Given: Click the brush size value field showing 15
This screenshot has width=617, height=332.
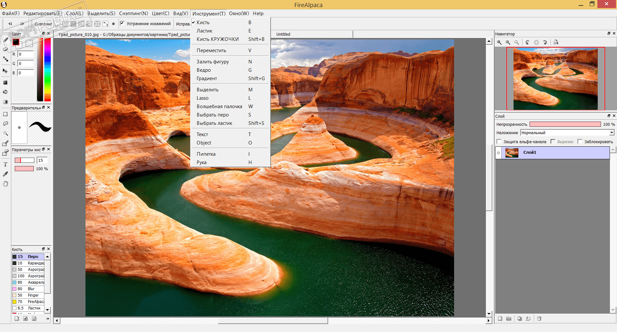Looking at the screenshot, I should click(x=42, y=160).
